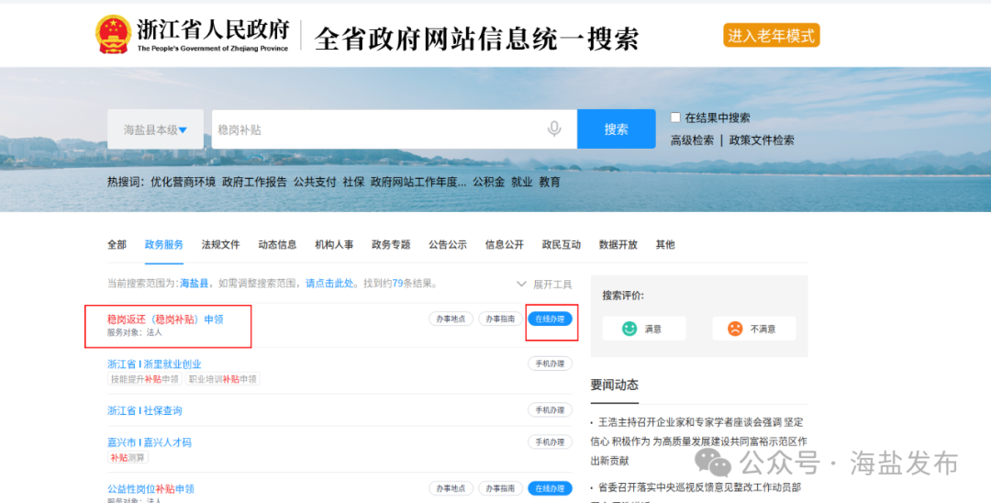The image size is (991, 503).
Task: Click the orange dissatisfied face icon
Action: tap(735, 329)
